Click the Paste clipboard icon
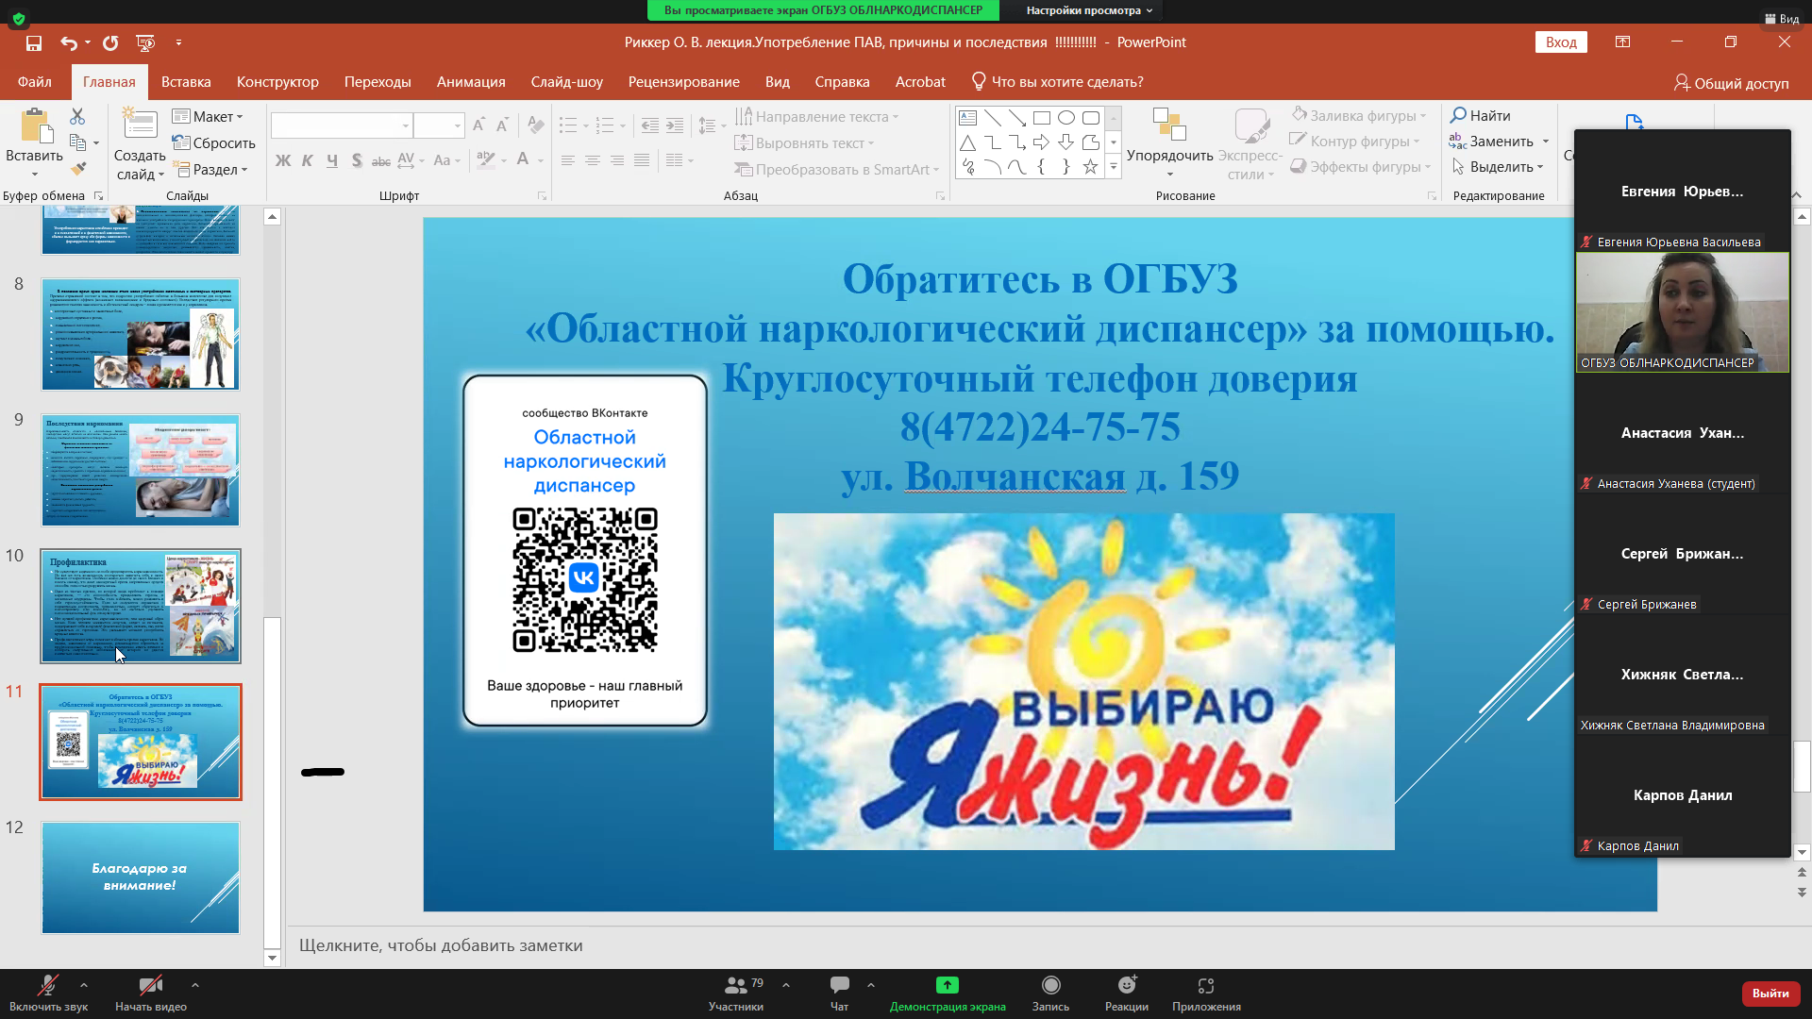 [x=35, y=125]
